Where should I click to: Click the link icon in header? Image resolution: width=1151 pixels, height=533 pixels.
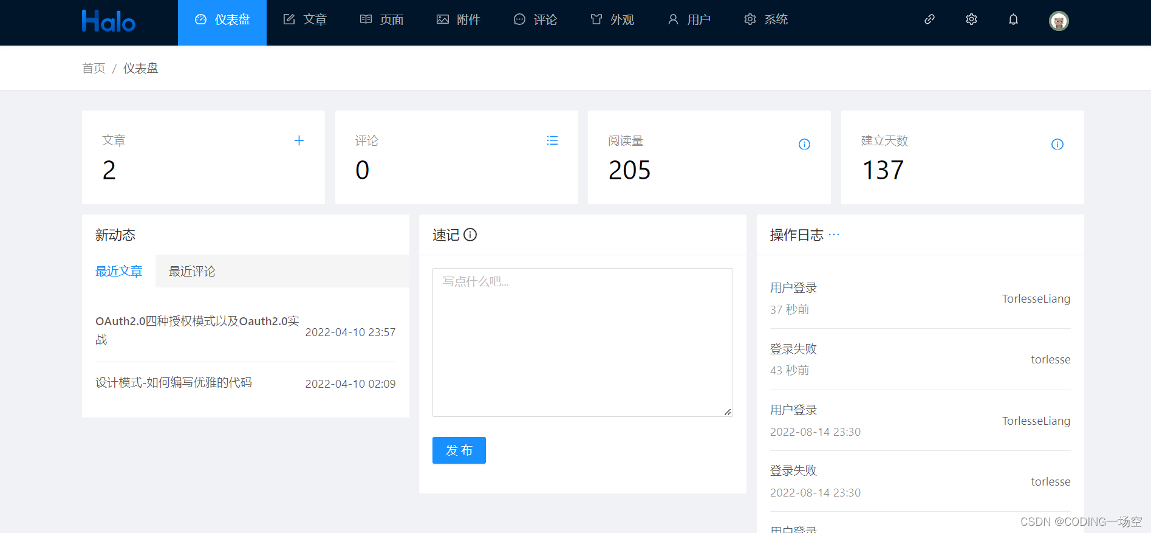point(929,19)
